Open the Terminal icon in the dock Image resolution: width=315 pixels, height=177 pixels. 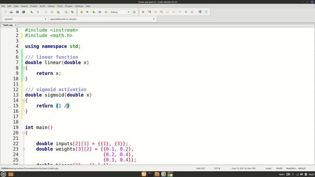click(150, 174)
